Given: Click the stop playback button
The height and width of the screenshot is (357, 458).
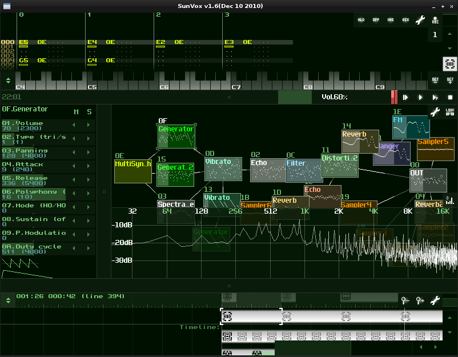Looking at the screenshot, I should click(450, 97).
